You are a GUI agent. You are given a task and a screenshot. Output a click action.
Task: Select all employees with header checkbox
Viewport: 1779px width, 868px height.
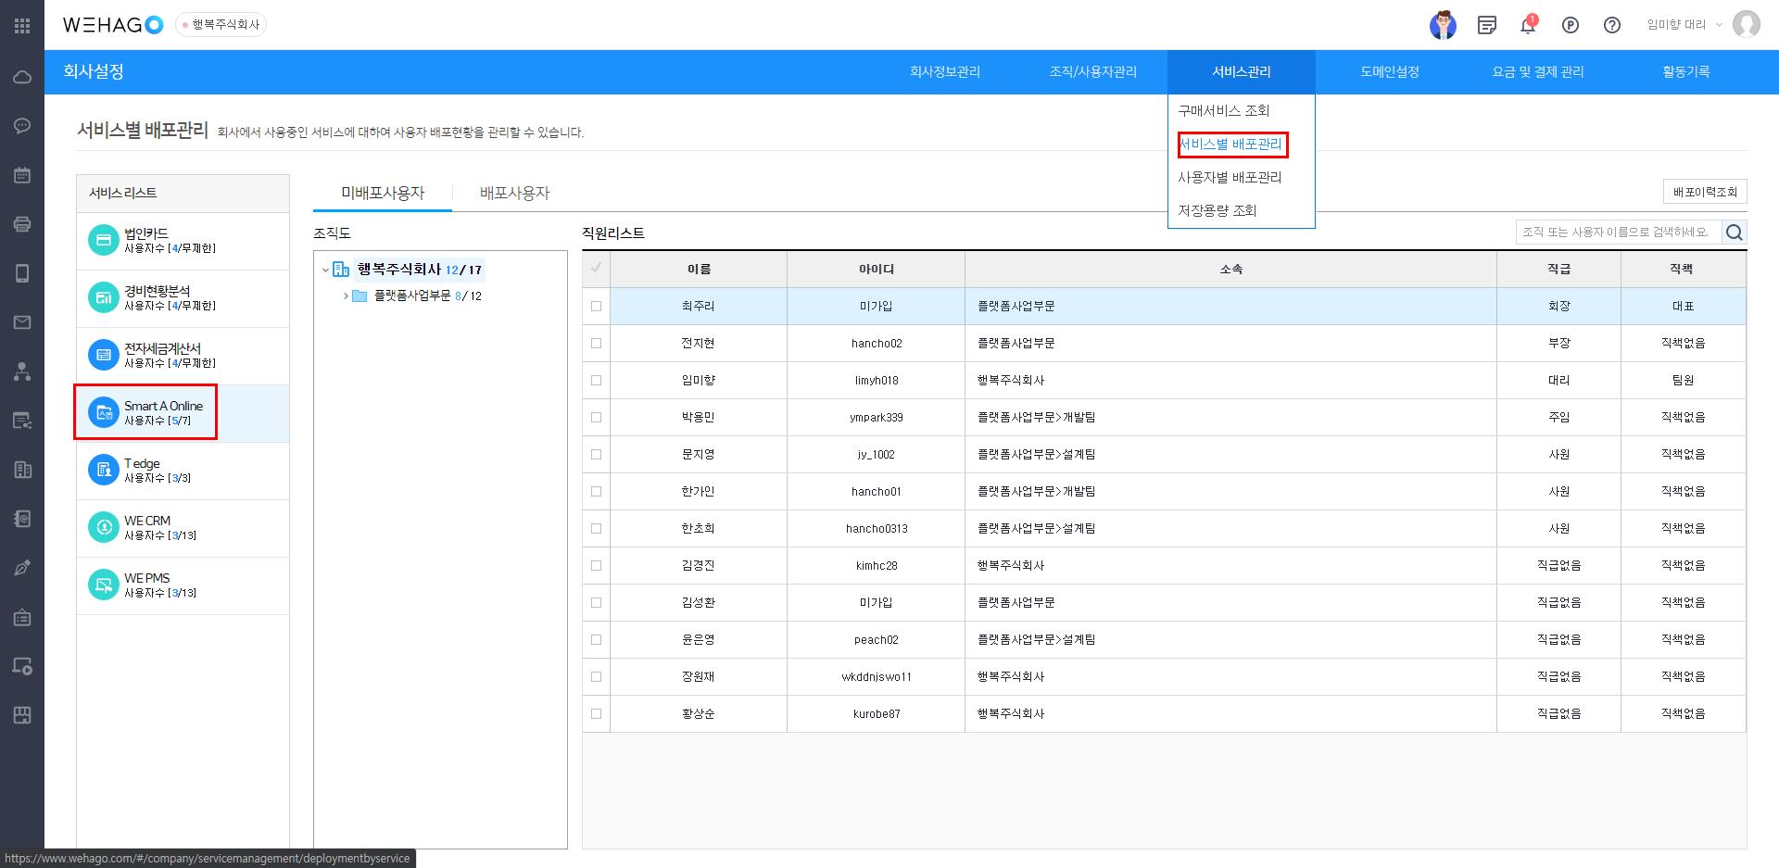coord(596,269)
